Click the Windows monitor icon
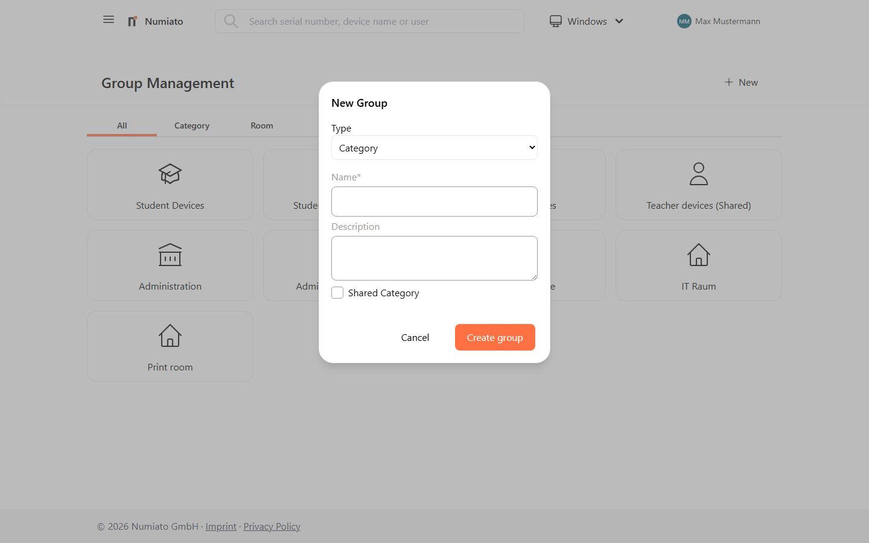The image size is (869, 543). (x=555, y=21)
